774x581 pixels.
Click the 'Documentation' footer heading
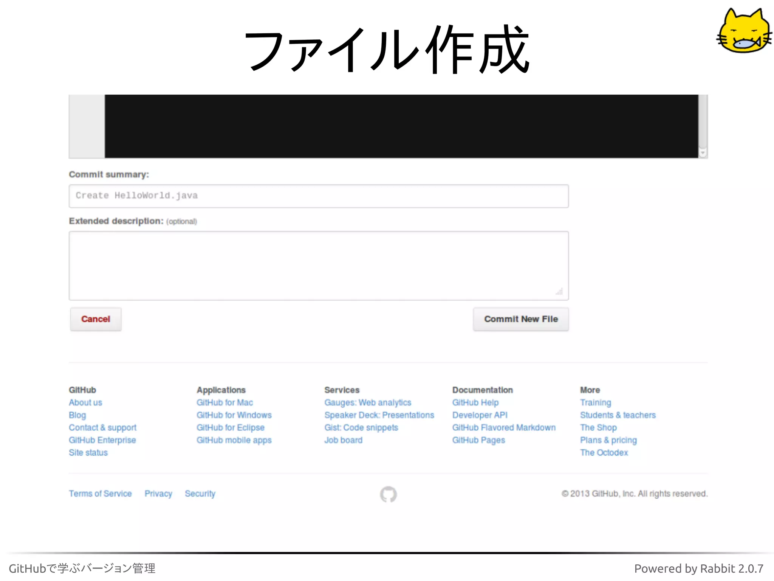[482, 390]
